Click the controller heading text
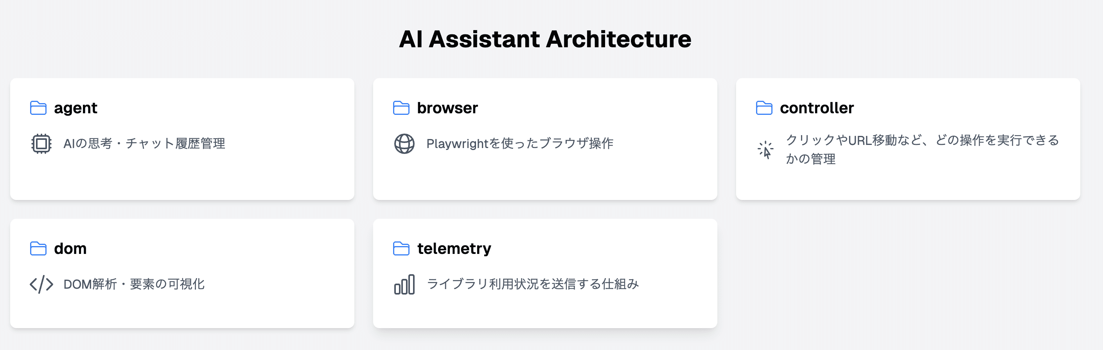 [x=817, y=108]
